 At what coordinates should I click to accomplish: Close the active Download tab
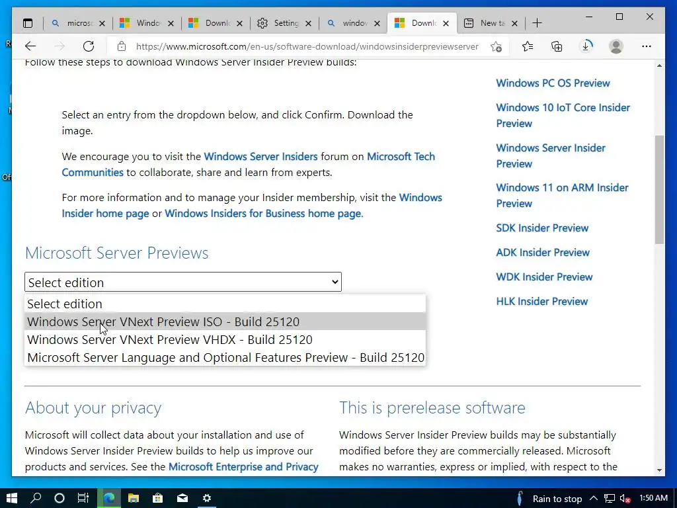tap(446, 23)
